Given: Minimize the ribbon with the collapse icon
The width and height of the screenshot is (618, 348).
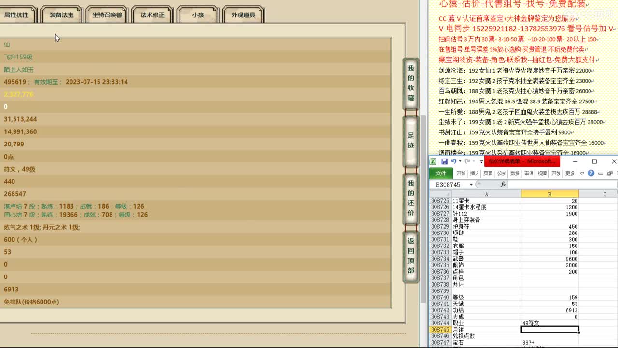Looking at the screenshot, I should 600,174.
